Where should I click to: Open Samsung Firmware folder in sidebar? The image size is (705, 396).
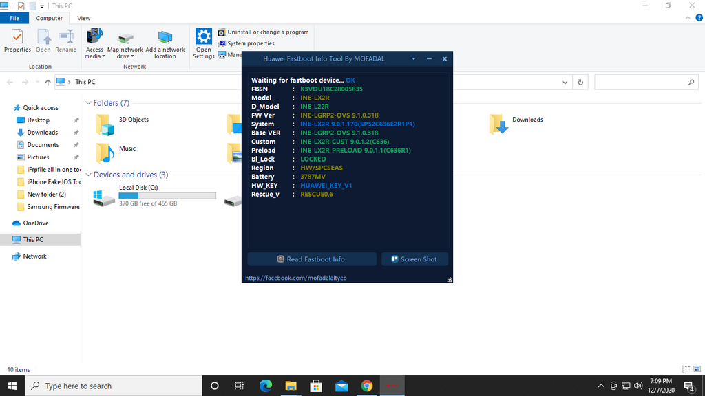pyautogui.click(x=49, y=206)
